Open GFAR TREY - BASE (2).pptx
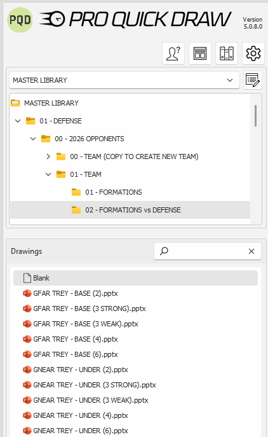 coord(76,293)
